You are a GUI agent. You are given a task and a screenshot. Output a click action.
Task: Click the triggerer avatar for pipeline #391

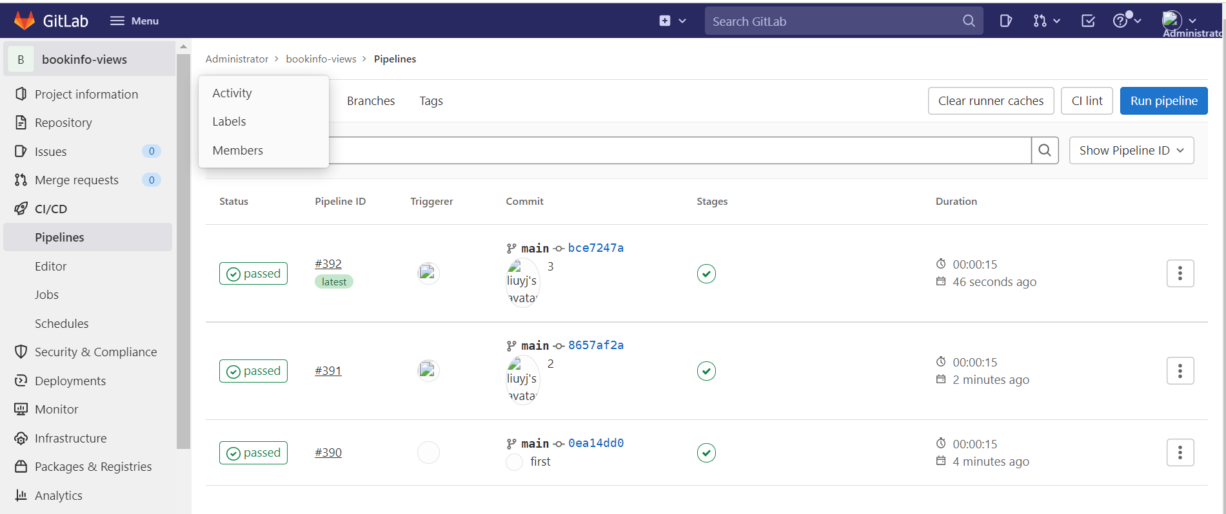(x=428, y=370)
